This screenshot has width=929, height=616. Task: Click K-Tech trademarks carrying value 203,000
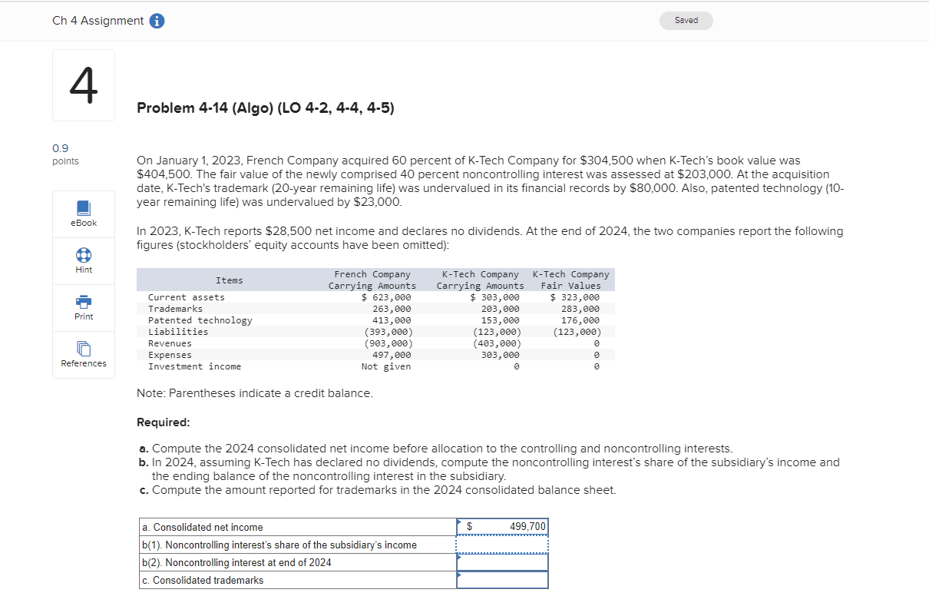[x=500, y=309]
